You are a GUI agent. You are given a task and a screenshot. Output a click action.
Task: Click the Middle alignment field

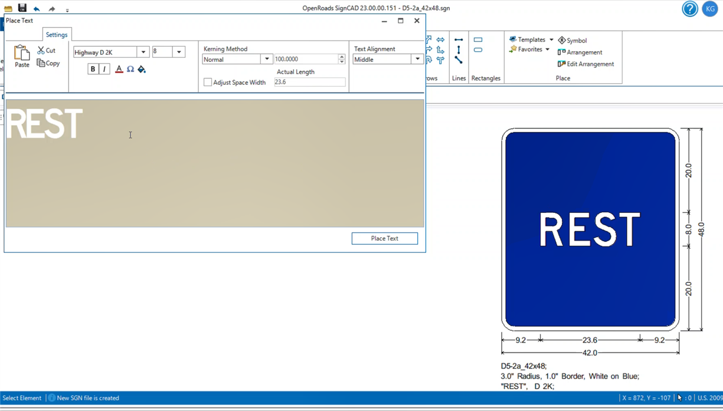click(x=382, y=59)
